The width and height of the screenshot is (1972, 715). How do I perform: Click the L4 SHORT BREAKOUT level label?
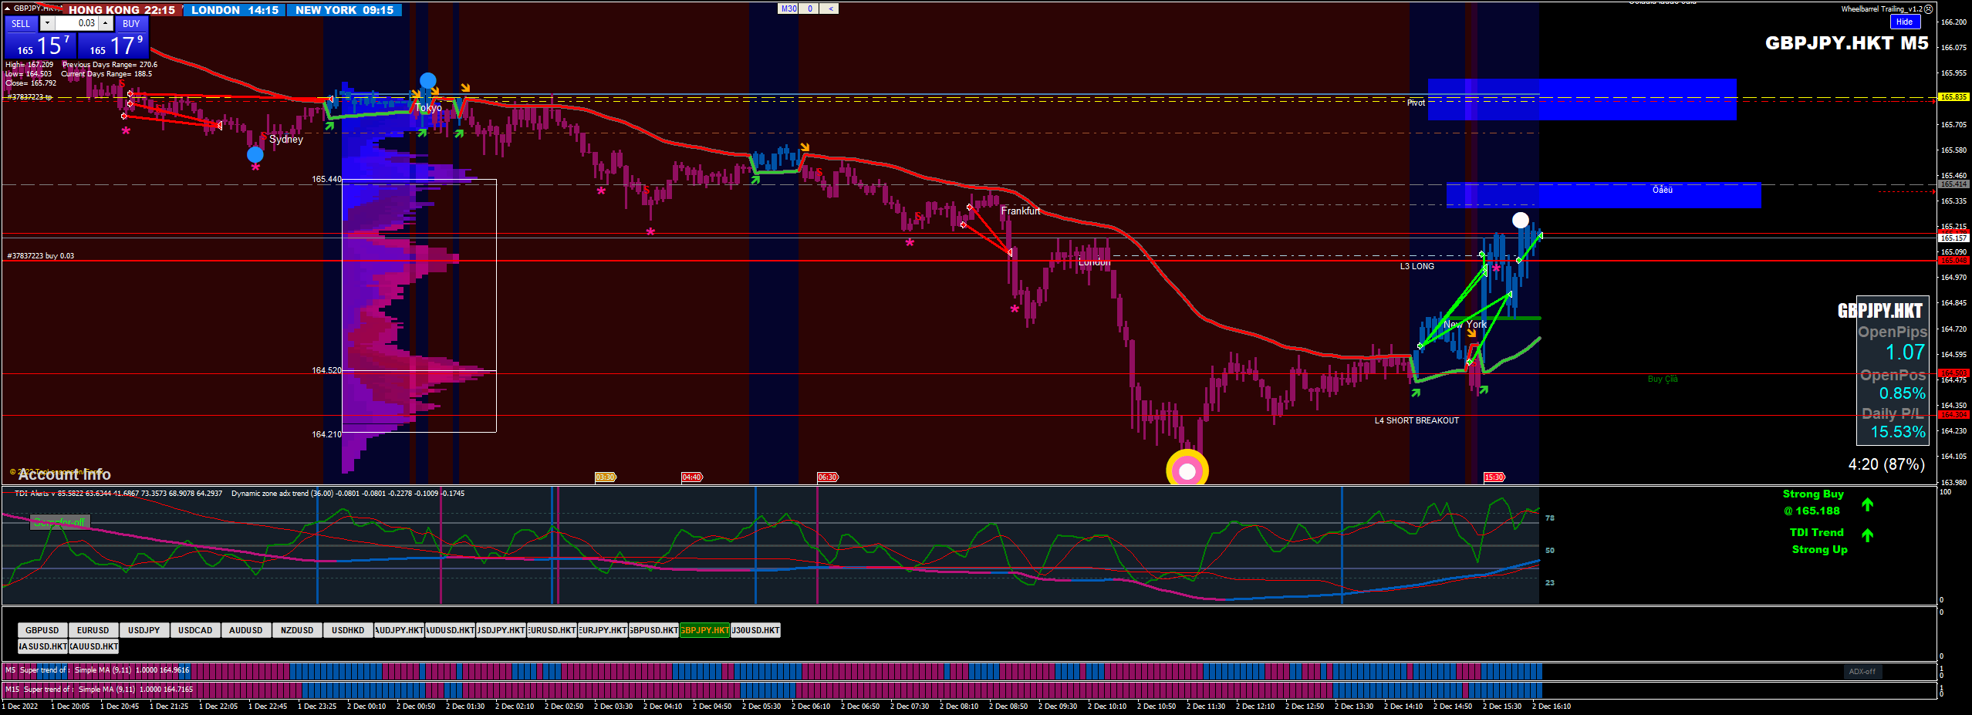1417,421
